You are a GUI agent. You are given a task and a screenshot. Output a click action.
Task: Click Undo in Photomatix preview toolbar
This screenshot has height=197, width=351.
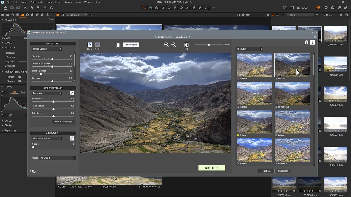(90, 45)
